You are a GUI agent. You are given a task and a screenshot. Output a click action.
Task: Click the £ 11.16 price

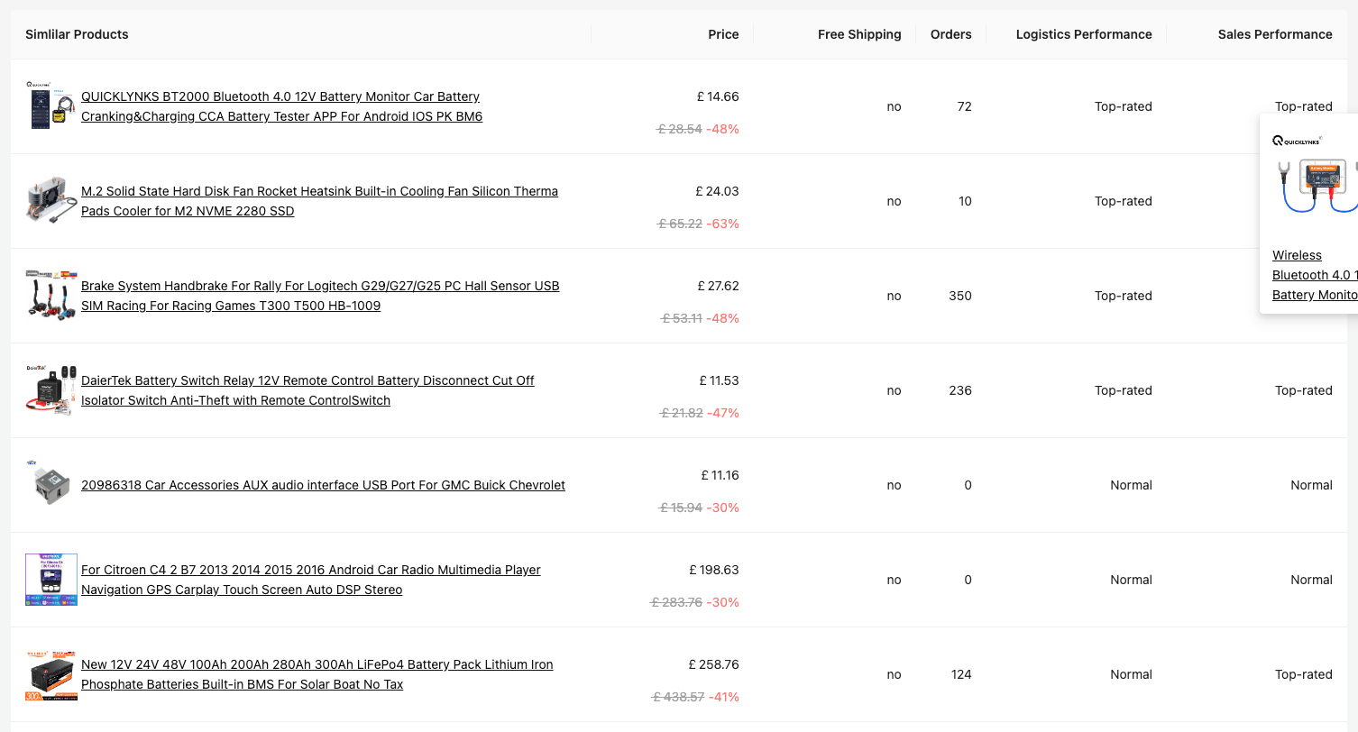click(720, 475)
